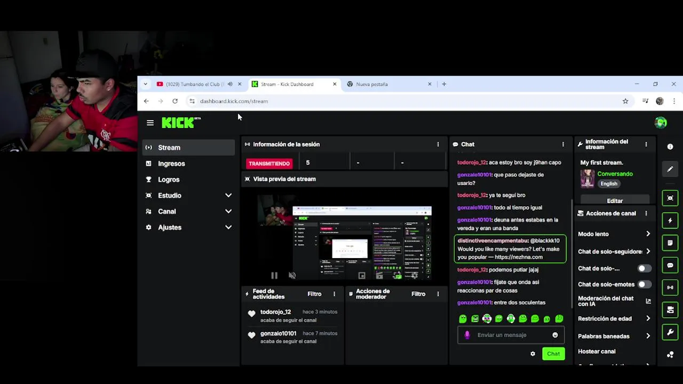The width and height of the screenshot is (683, 384).
Task: Toggle the wrench stream info icon in the right rail
Action: click(x=670, y=332)
